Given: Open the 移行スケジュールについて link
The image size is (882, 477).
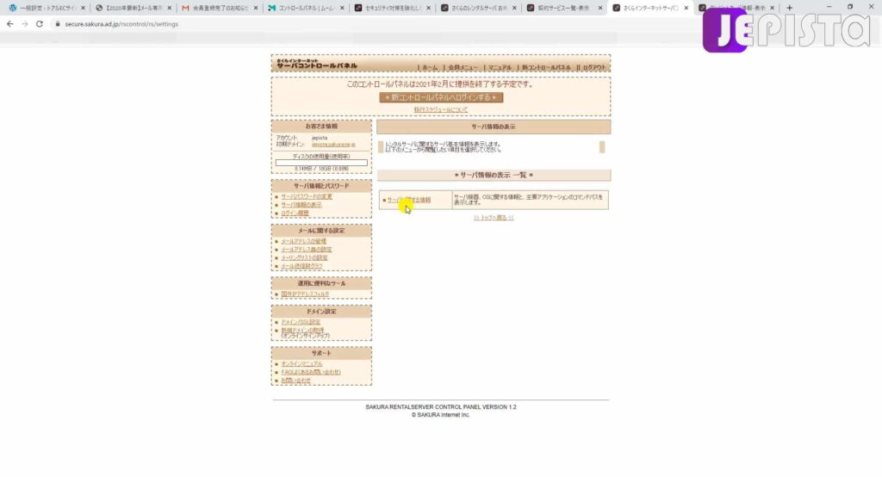Looking at the screenshot, I should pos(440,109).
